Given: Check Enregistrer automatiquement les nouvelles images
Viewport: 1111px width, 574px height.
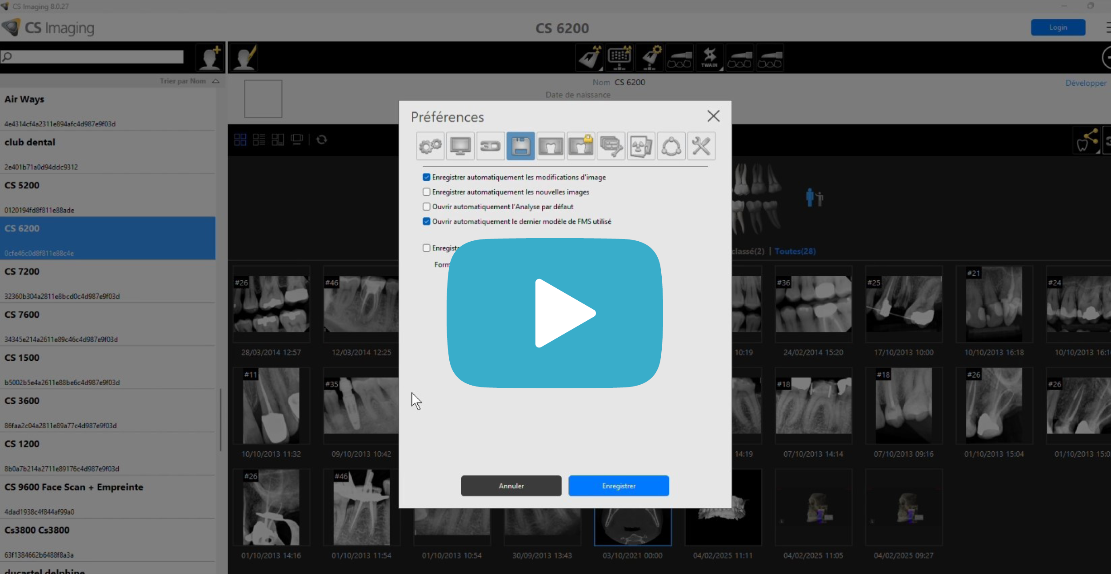Looking at the screenshot, I should [x=427, y=192].
